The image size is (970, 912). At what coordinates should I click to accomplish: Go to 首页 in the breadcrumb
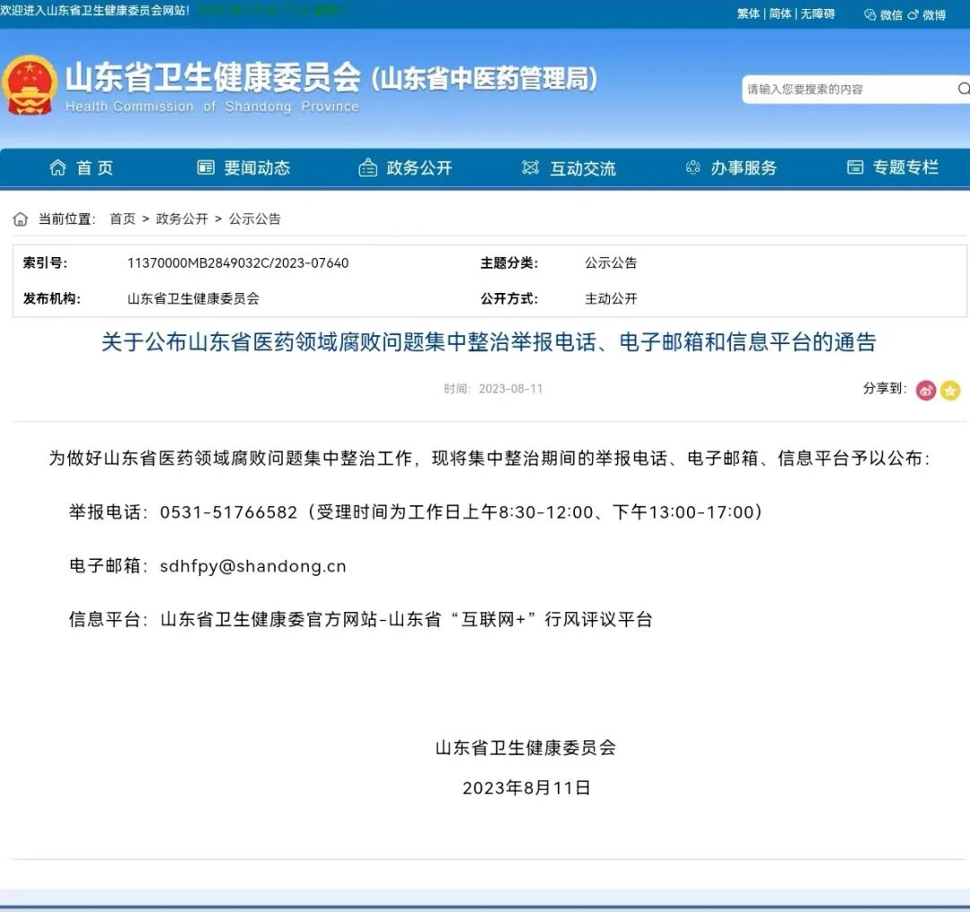(x=122, y=219)
